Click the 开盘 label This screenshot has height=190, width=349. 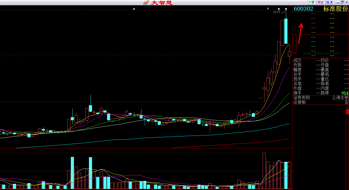tap(325, 65)
